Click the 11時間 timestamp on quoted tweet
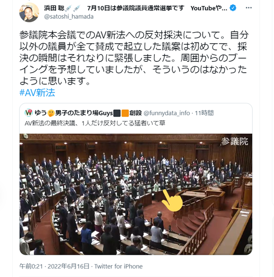This screenshot has height=277, width=274. [x=204, y=113]
